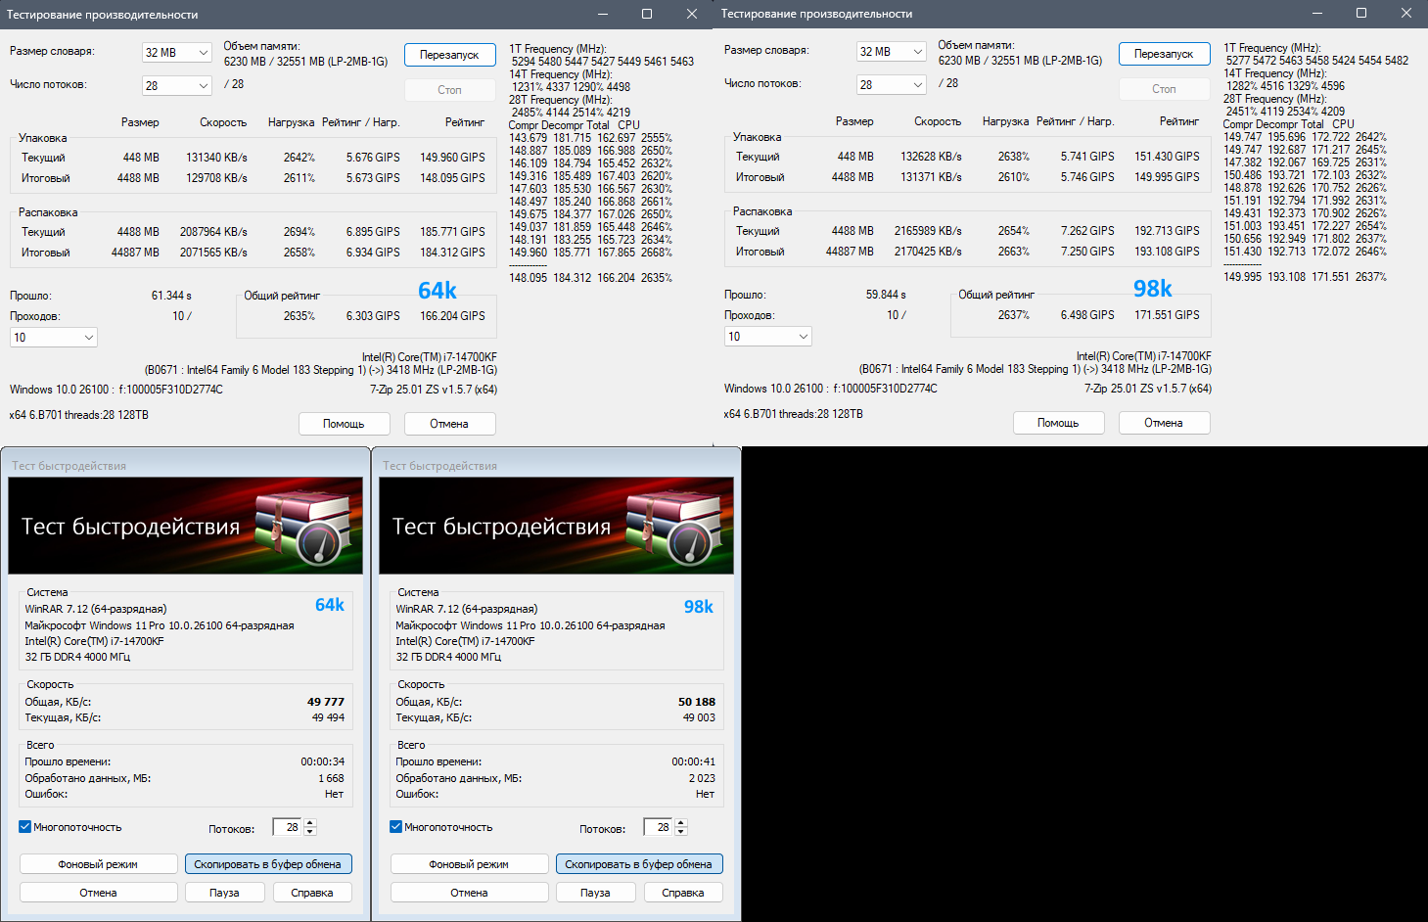The image size is (1428, 922).
Task: Click processed data value 2 023
Action: (703, 778)
